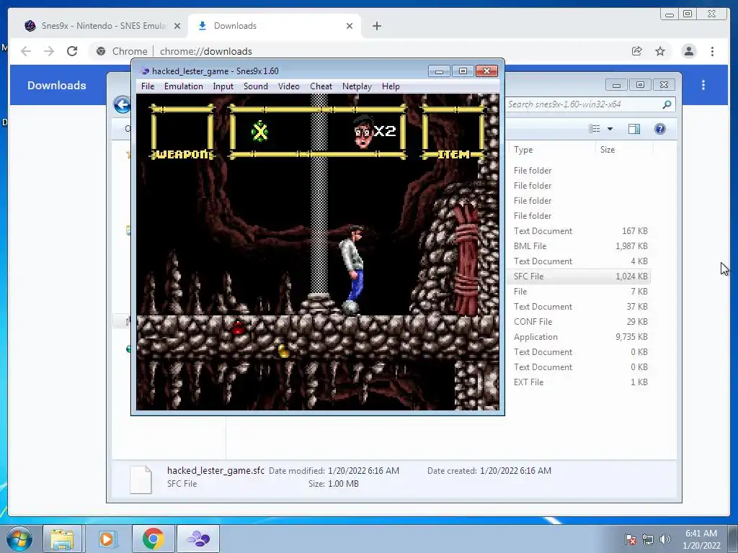The width and height of the screenshot is (738, 553).
Task: Open a new Chrome tab
Action: [x=376, y=26]
